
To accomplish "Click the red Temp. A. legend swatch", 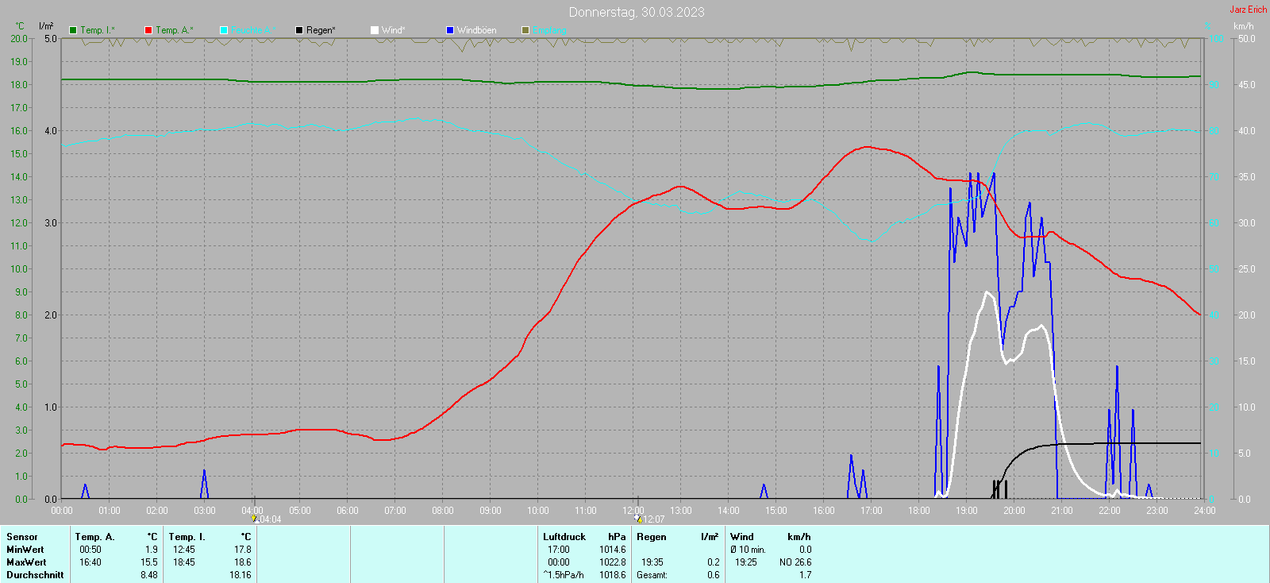I will click(148, 30).
